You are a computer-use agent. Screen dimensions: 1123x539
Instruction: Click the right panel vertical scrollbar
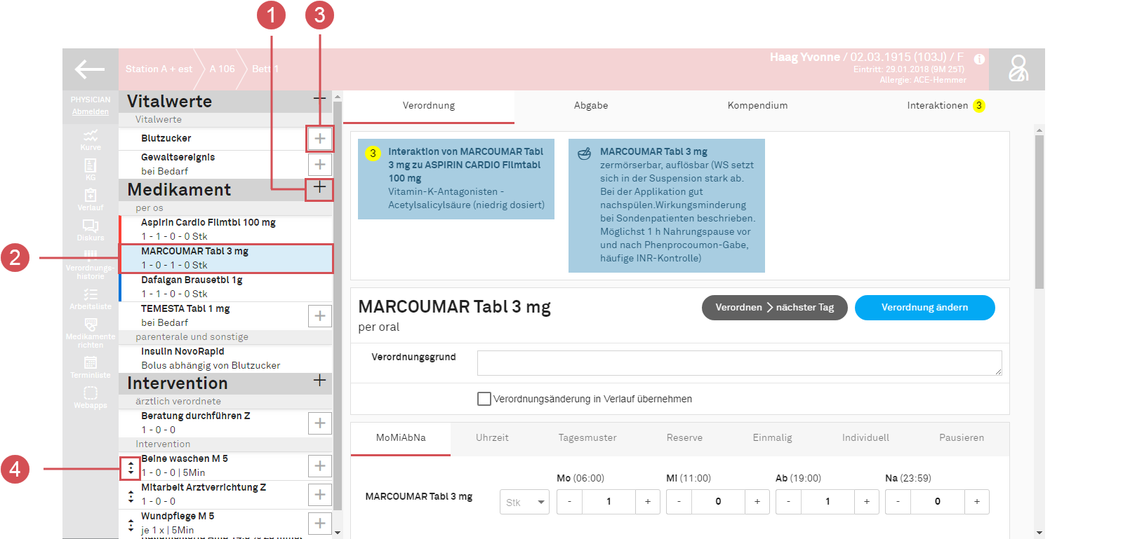click(1039, 212)
